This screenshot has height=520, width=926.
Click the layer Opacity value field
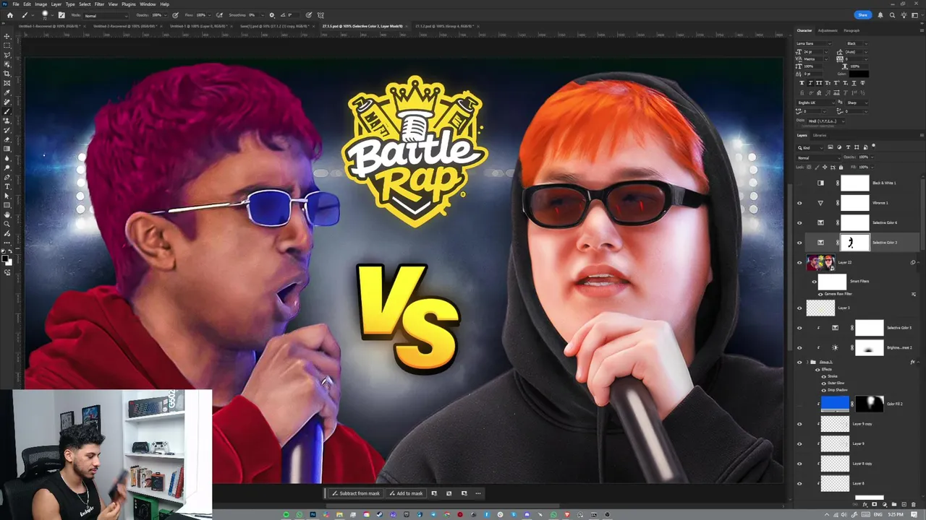point(864,157)
